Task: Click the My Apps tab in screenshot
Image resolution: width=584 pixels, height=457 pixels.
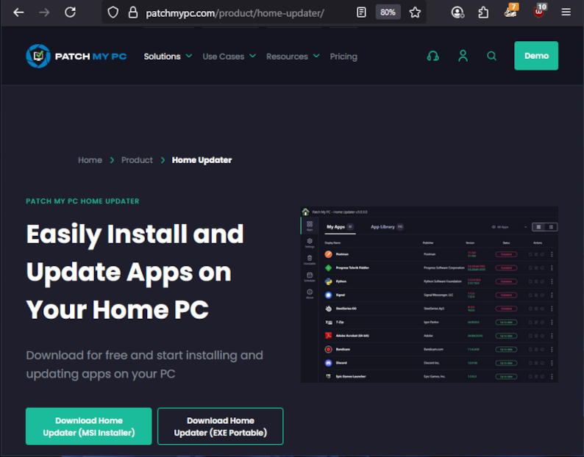Action: [x=340, y=226]
